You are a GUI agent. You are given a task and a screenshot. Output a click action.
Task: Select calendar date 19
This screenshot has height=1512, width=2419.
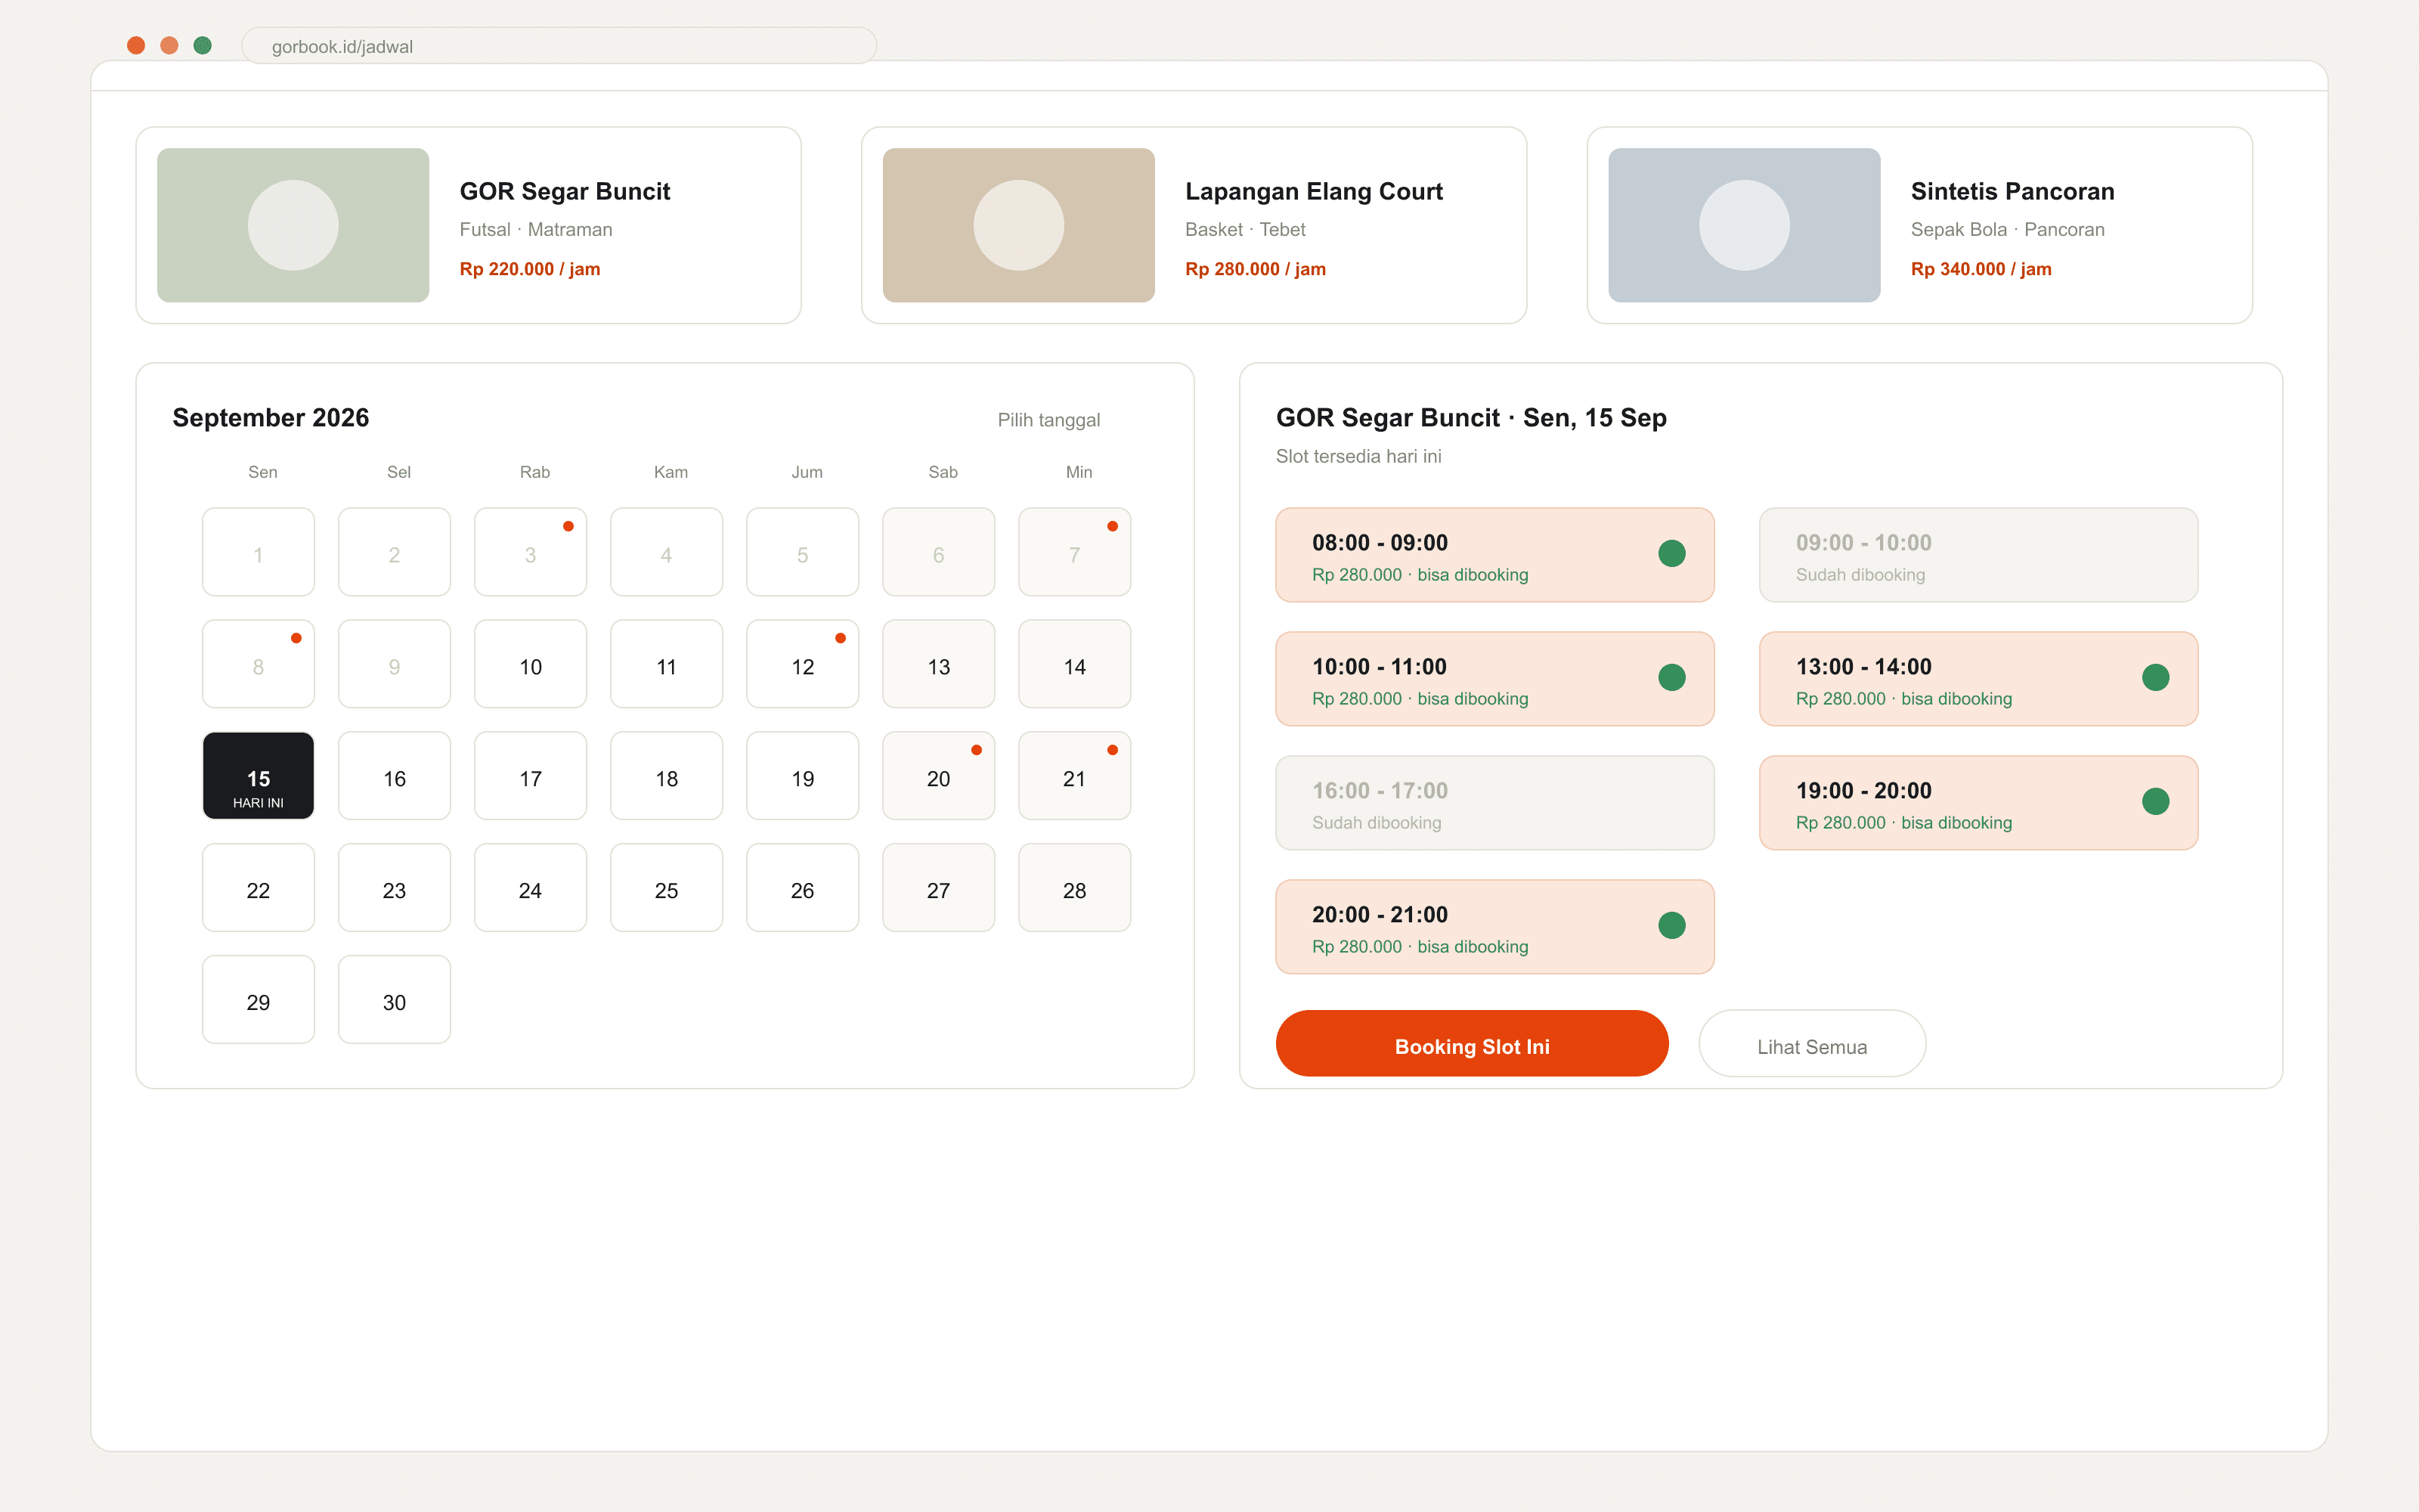click(803, 776)
